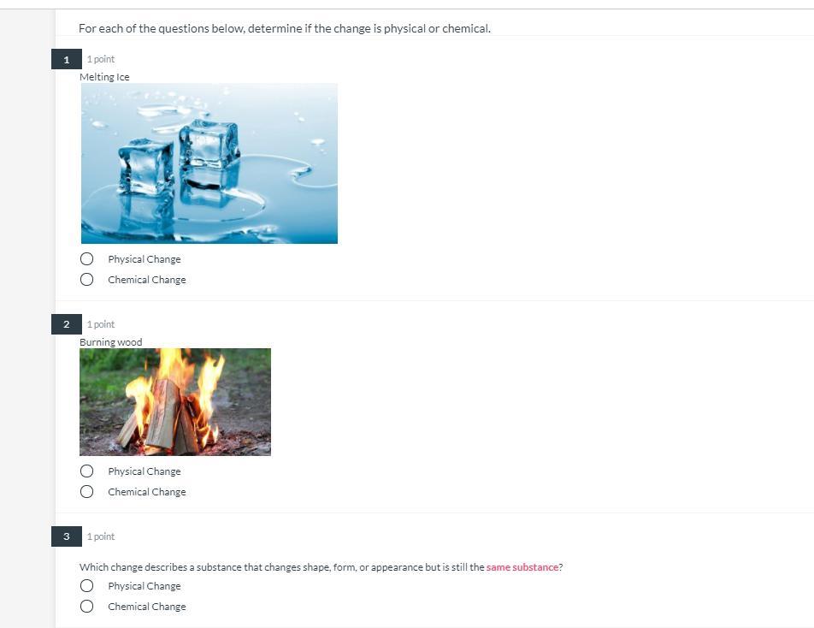Choose Physical Change for Burning wood
Viewport: 814px width, 628px height.
pyautogui.click(x=86, y=471)
